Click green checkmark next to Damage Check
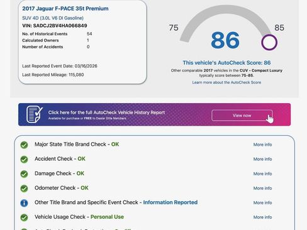Image resolution: width=307 pixels, height=230 pixels. [x=24, y=174]
